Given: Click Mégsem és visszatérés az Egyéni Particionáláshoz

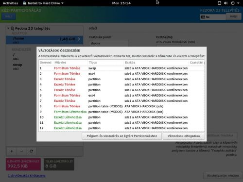Looking at the screenshot, I should click(x=121, y=136).
